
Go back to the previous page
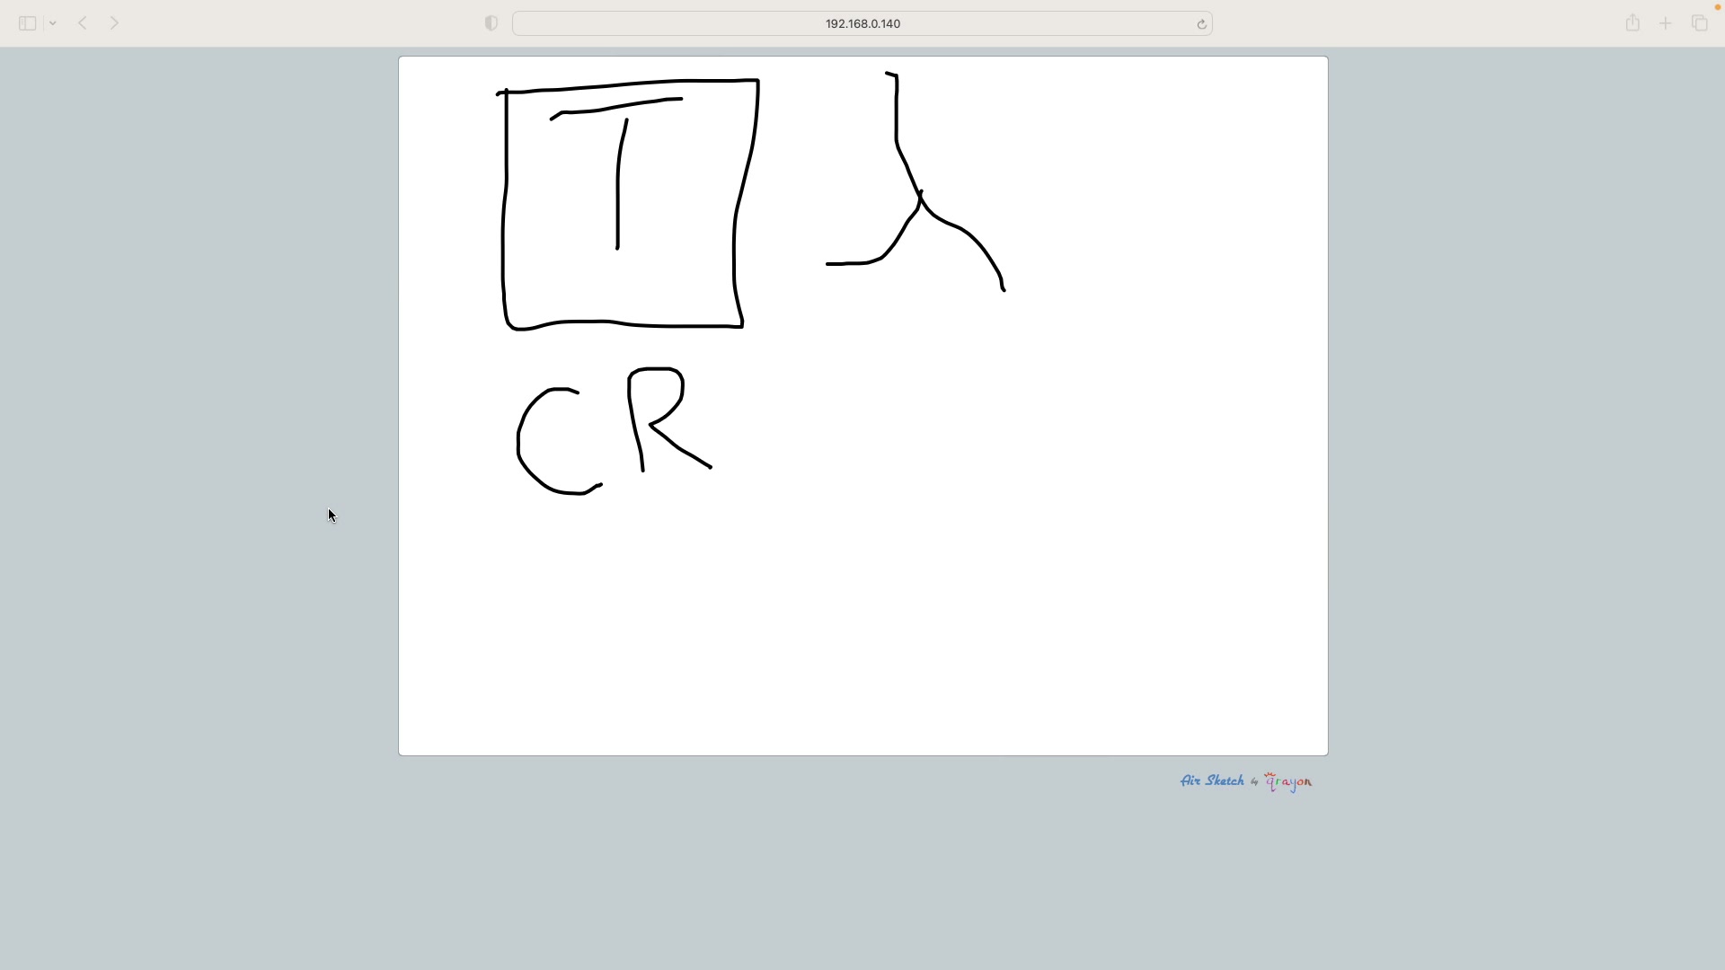pyautogui.click(x=83, y=23)
